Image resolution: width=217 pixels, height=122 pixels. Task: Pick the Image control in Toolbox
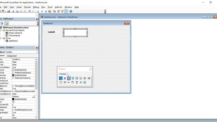click(85, 82)
